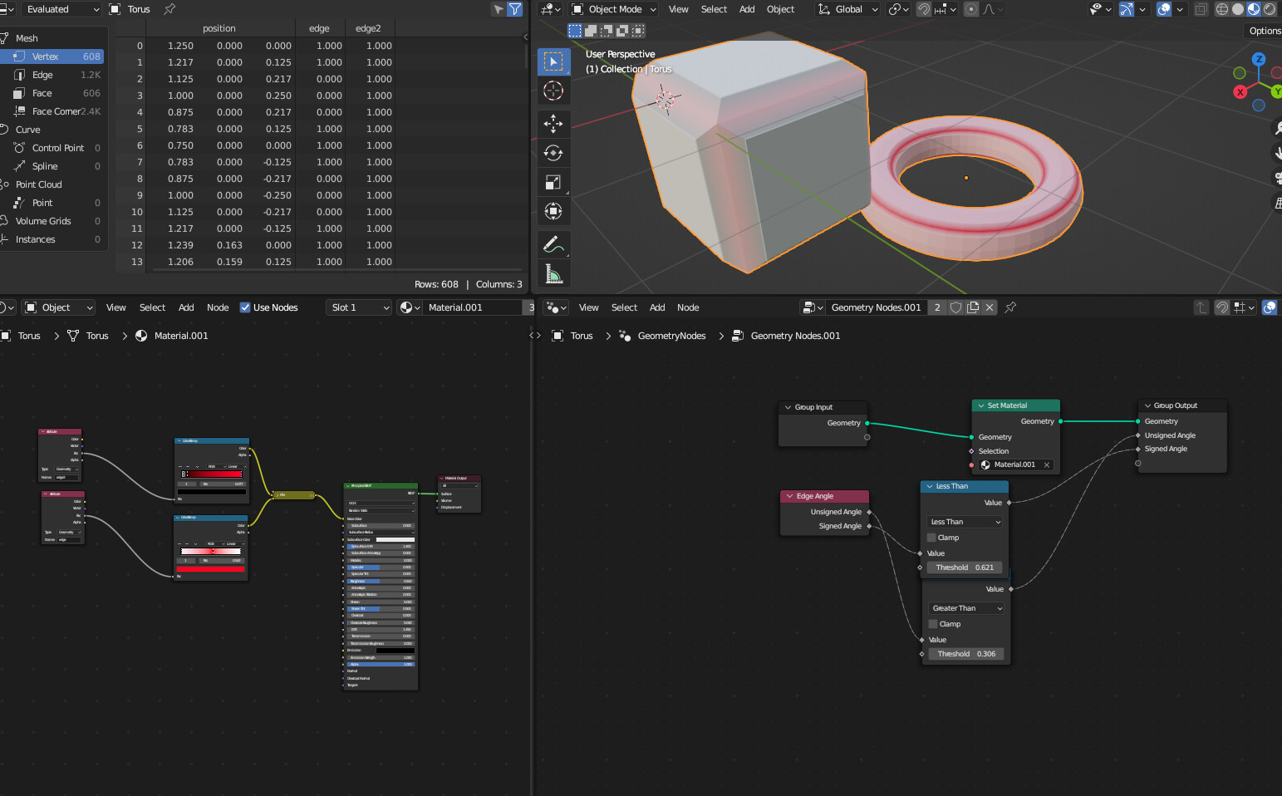The height and width of the screenshot is (796, 1282).
Task: Select the Move tool in viewport toolbar
Action: point(553,123)
